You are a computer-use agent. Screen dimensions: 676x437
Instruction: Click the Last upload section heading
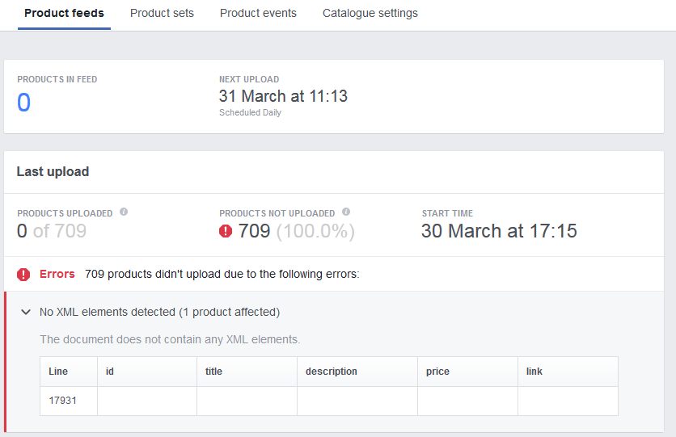pos(53,172)
